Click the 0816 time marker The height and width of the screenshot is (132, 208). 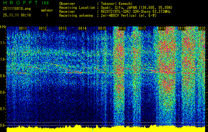click(x=122, y=28)
